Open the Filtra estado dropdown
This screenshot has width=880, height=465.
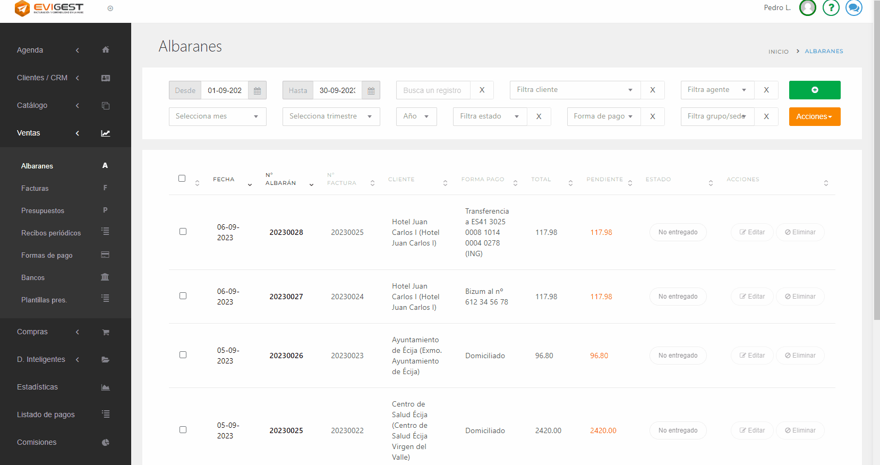[x=489, y=116]
